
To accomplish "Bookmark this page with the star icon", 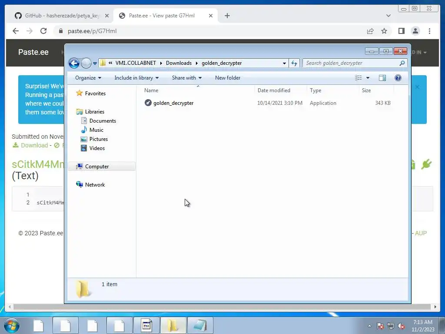I will [x=384, y=31].
